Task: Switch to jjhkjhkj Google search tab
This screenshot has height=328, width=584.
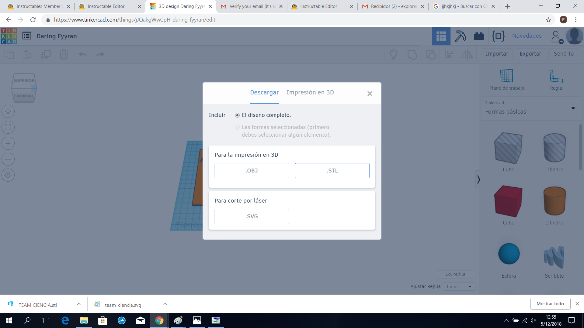Action: [464, 6]
